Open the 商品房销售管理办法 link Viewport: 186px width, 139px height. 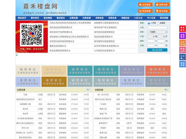pyautogui.click(x=103, y=37)
